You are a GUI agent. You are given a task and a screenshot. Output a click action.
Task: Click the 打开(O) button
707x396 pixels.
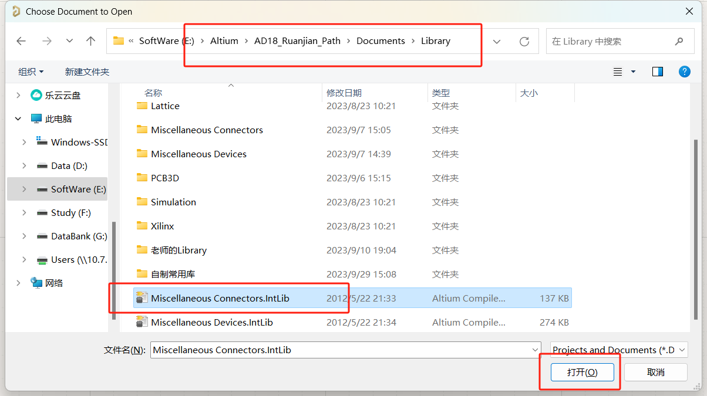tap(582, 372)
